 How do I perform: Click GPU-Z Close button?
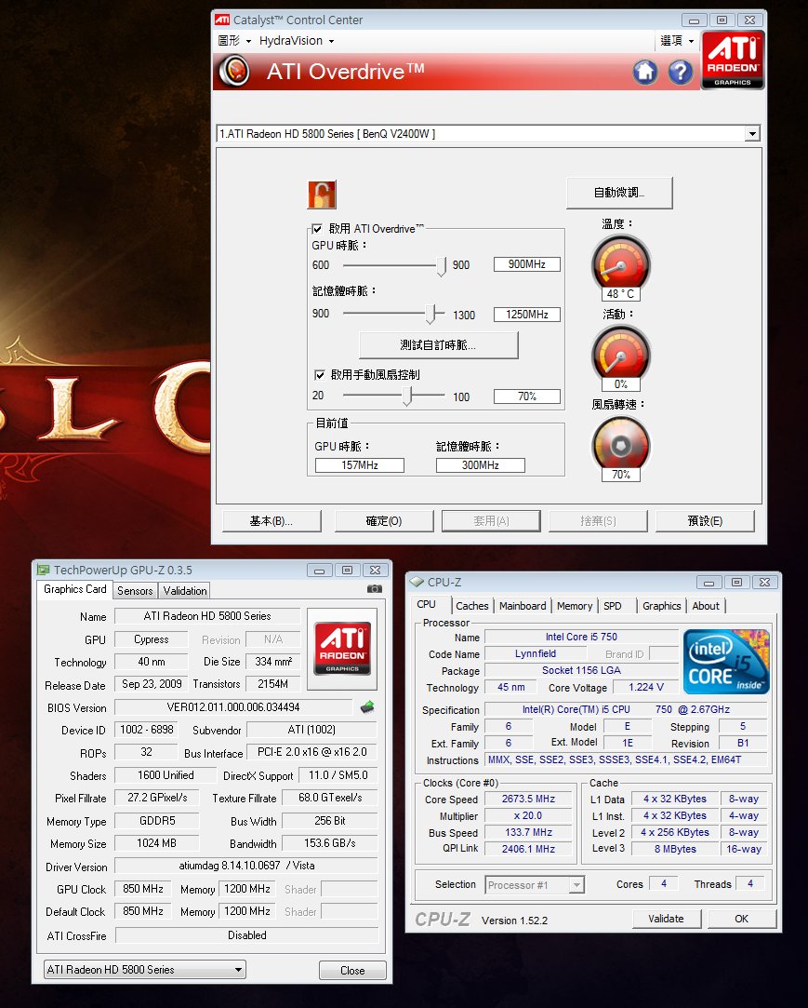point(352,970)
